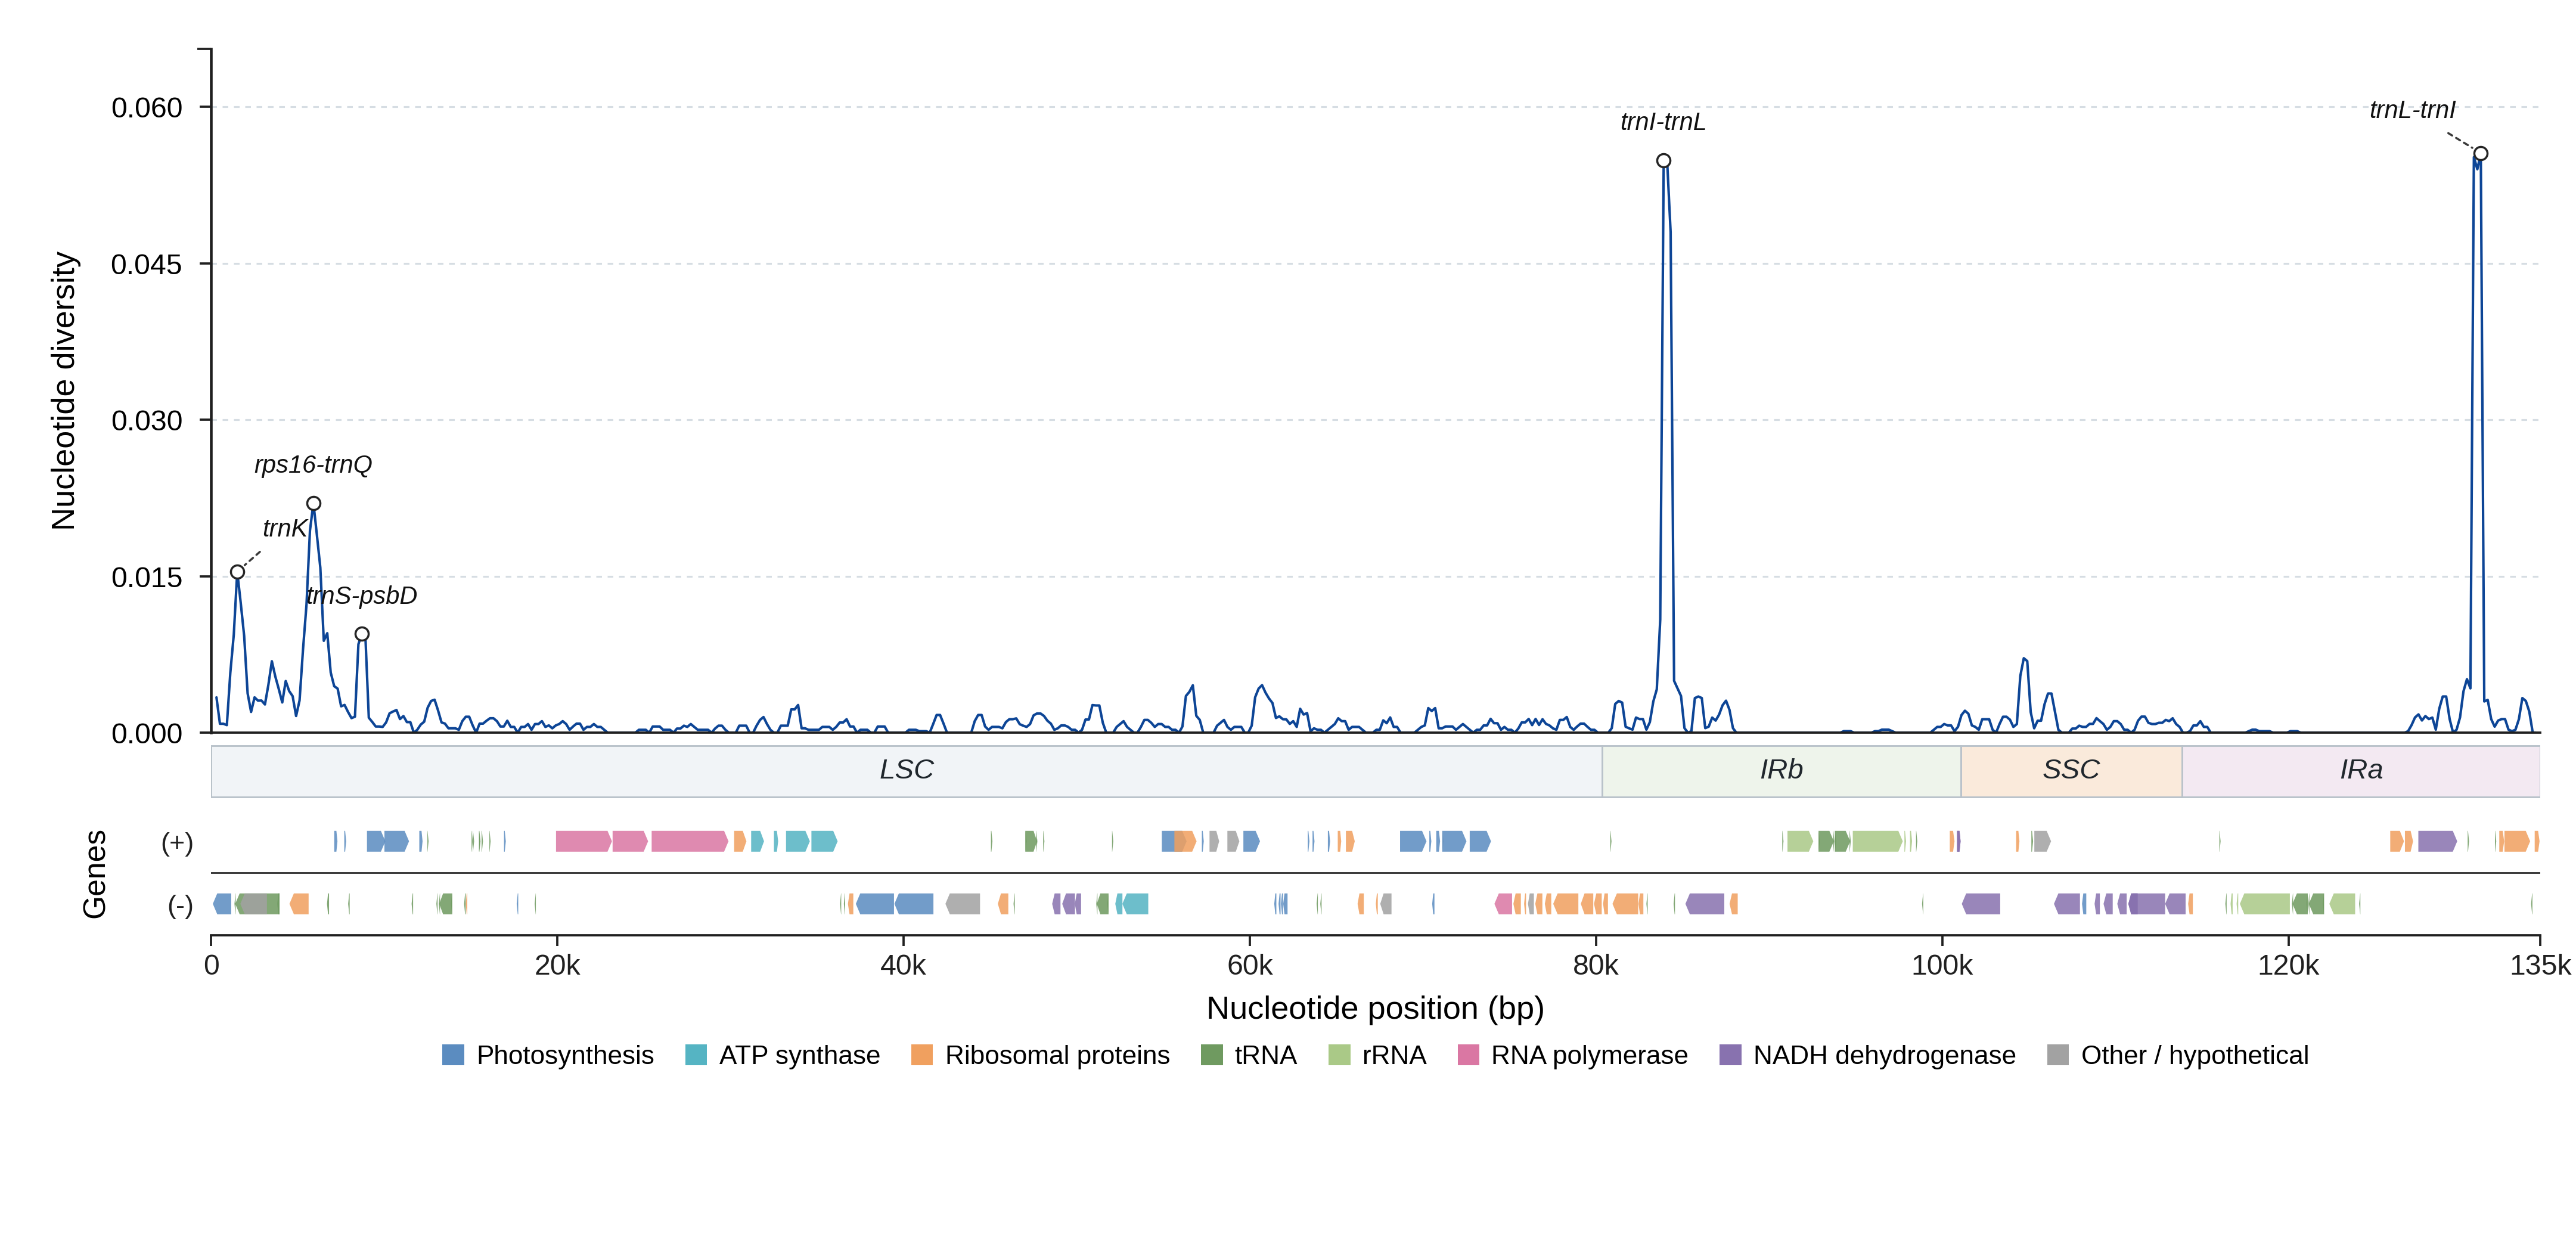Select the IRa region bar
Viewport: 2576px width, 1253px height.
[x=2361, y=771]
